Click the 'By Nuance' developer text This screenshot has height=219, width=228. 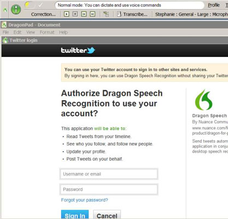210,122
